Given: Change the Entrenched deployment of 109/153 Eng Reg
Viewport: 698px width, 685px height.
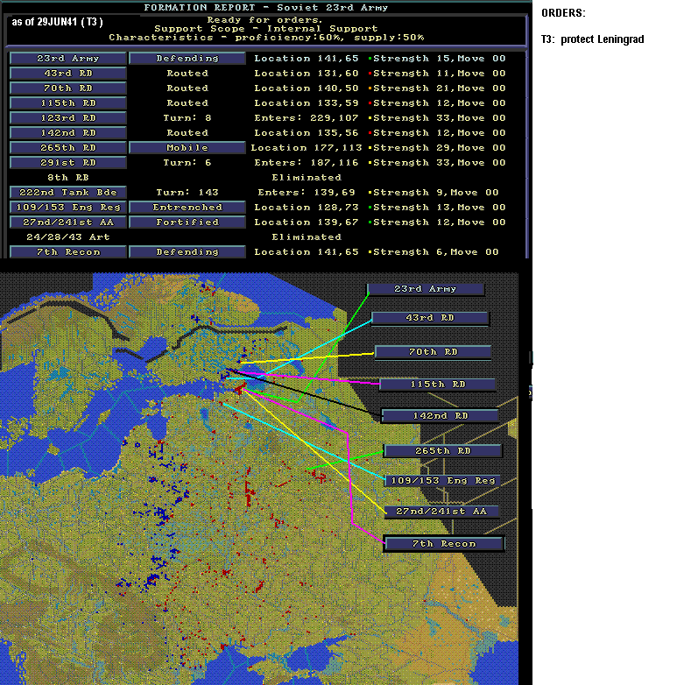Looking at the screenshot, I should pos(187,208).
